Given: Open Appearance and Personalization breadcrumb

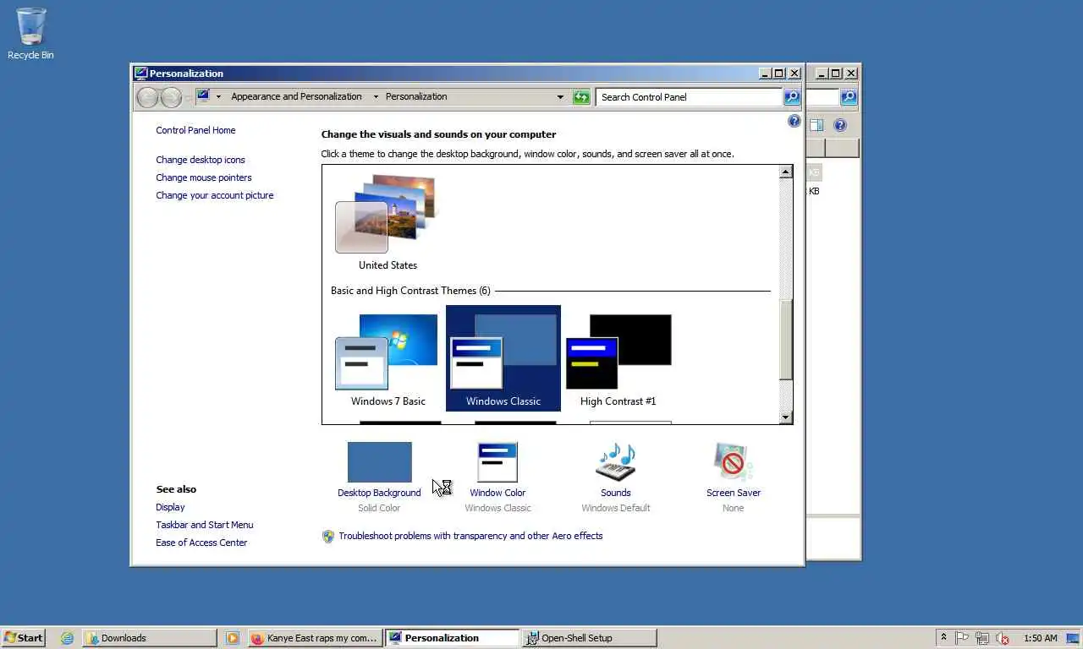Looking at the screenshot, I should pyautogui.click(x=296, y=96).
